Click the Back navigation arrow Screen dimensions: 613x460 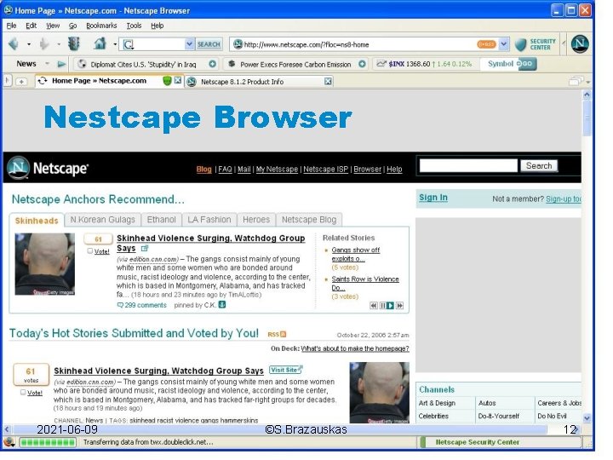[x=14, y=43]
